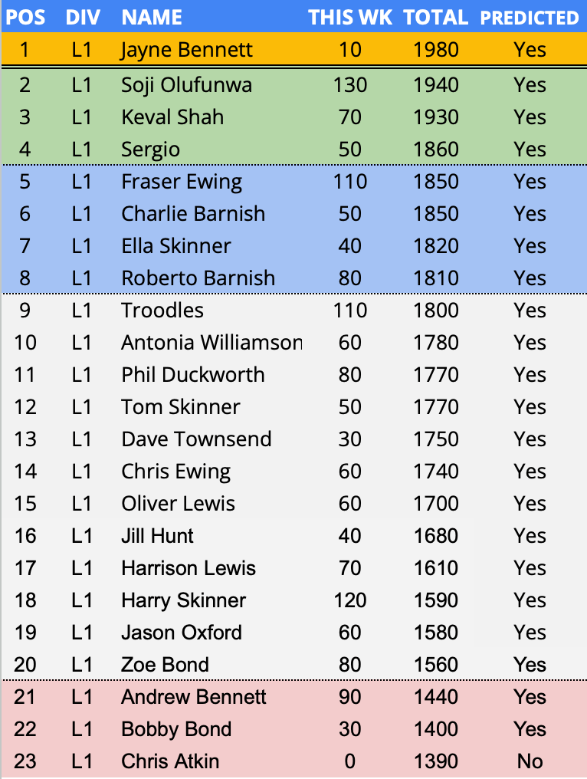Click the DIV column header

pos(82,17)
